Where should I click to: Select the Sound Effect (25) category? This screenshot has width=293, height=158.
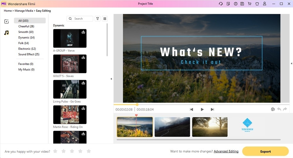click(x=29, y=54)
